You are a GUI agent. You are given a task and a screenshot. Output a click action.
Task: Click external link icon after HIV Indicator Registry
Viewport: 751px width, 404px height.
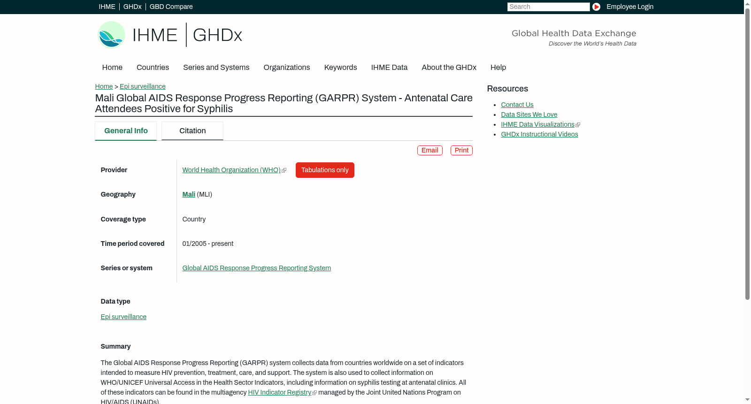(x=314, y=393)
